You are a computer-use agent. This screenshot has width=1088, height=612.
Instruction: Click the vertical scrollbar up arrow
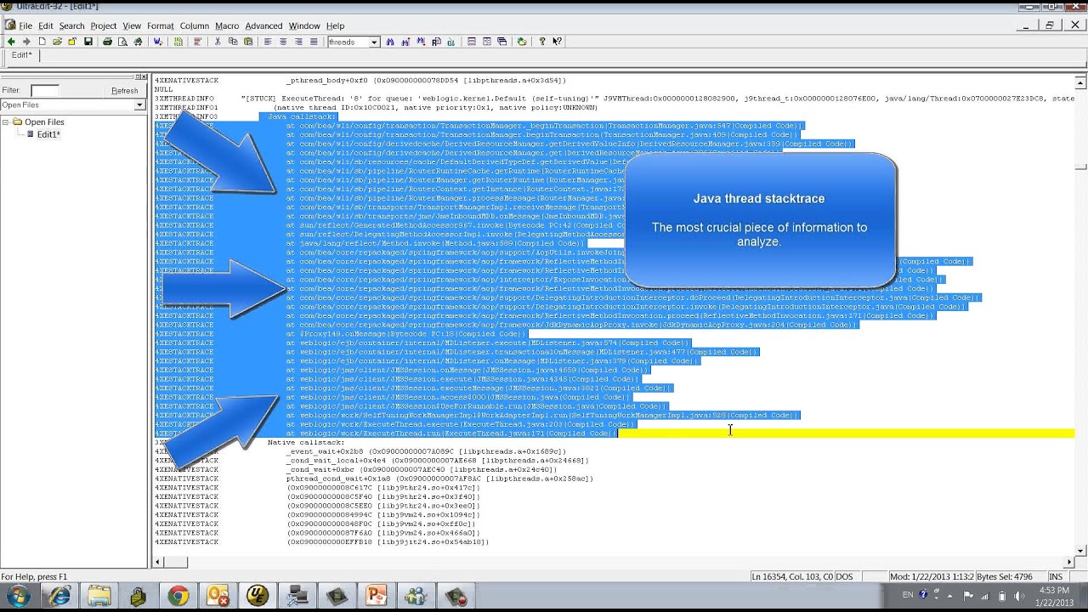1080,82
